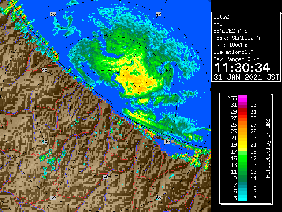Click the Reflectivity in dBZ axis title

(x=268, y=148)
